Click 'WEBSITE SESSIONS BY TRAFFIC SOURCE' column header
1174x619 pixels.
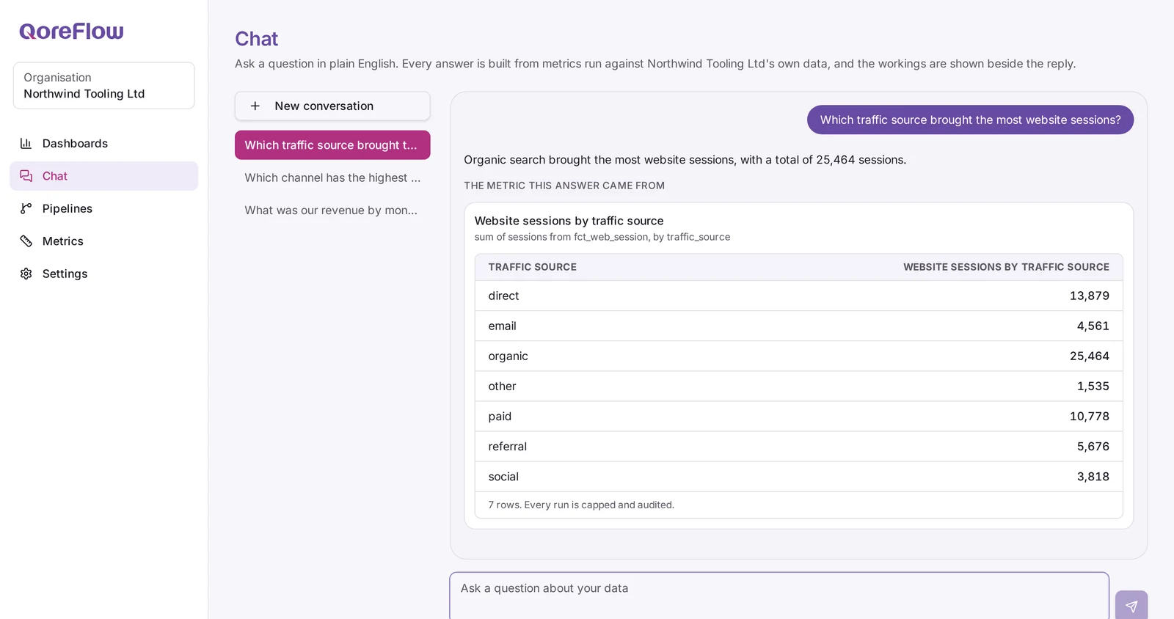tap(1006, 267)
